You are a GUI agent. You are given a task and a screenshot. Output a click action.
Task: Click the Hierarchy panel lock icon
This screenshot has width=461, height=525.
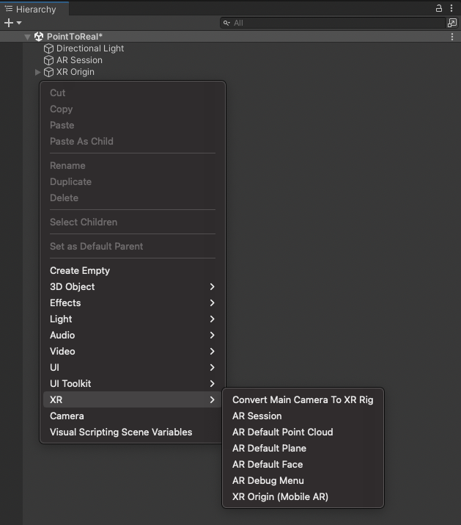439,9
